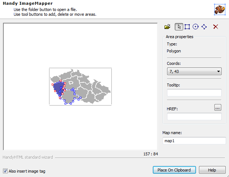Click the Coords: label
This screenshot has width=229, height=177.
tap(174, 63)
